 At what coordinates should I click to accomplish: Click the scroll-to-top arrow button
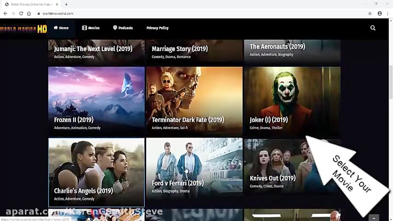(x=374, y=218)
